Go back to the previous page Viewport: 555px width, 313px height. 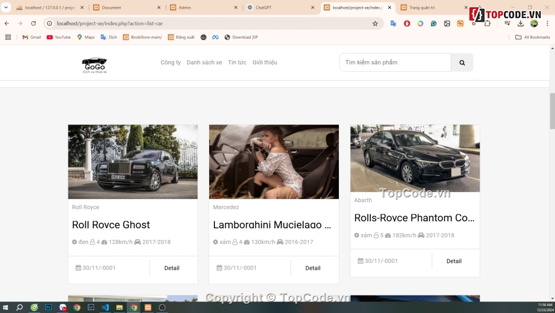[x=7, y=23]
